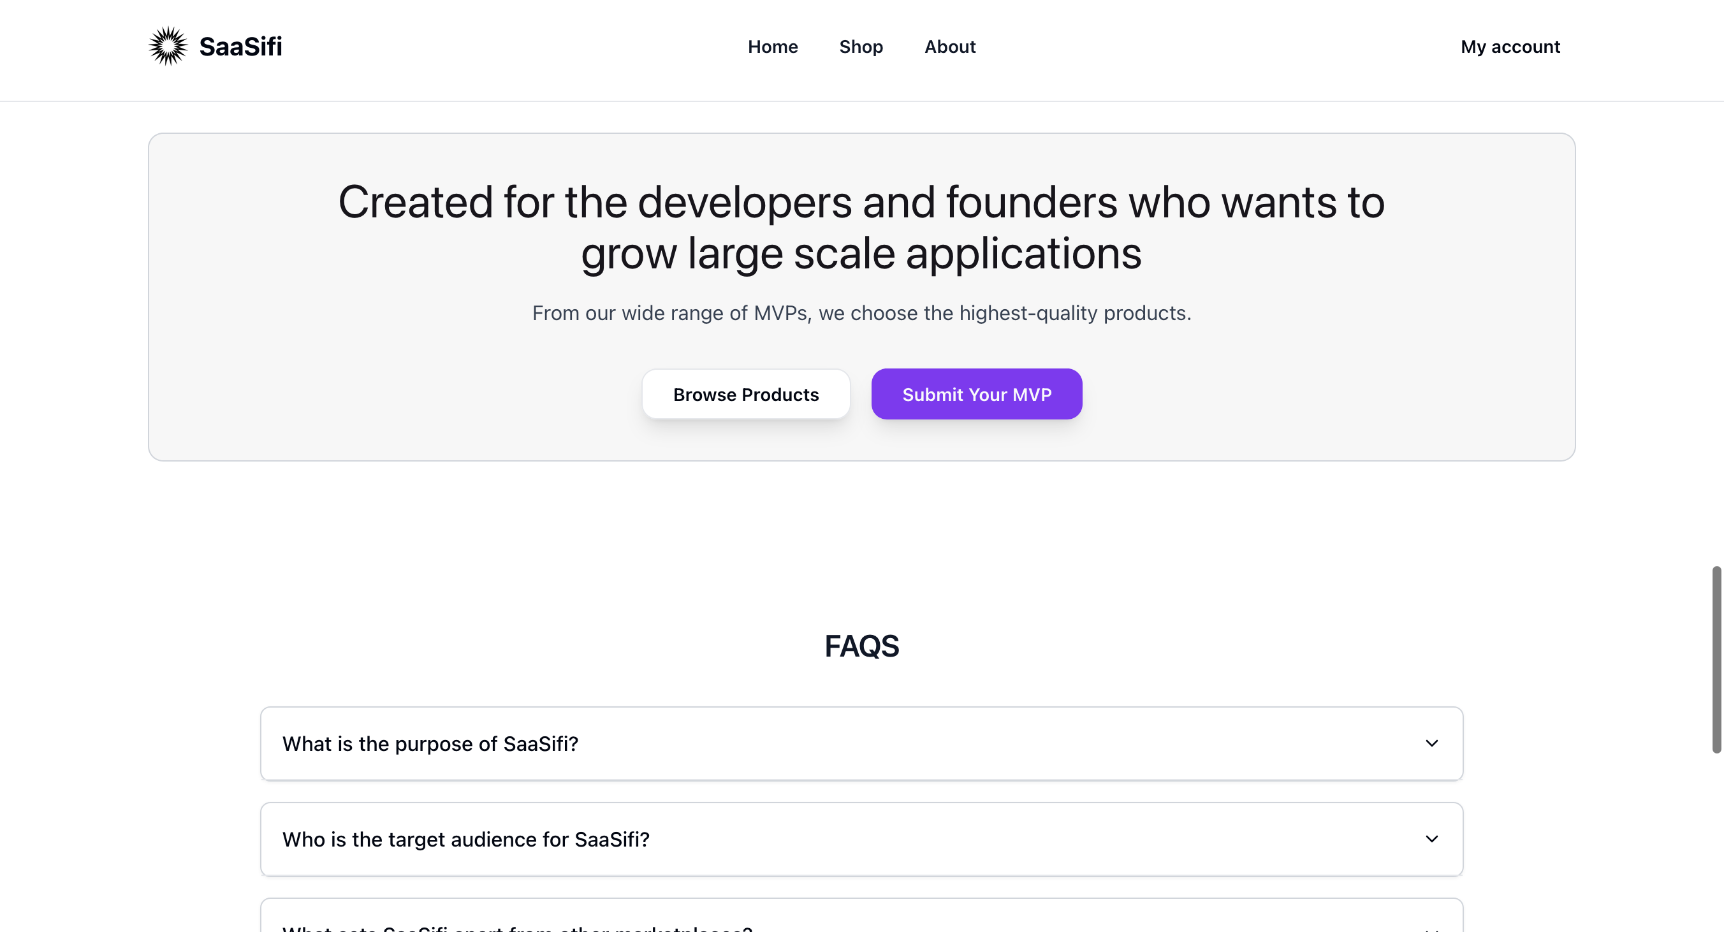Open the Home nav link

point(772,47)
